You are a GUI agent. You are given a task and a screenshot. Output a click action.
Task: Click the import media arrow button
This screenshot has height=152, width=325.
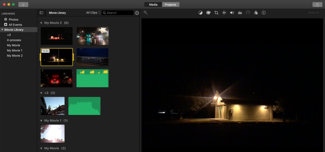(23, 4)
